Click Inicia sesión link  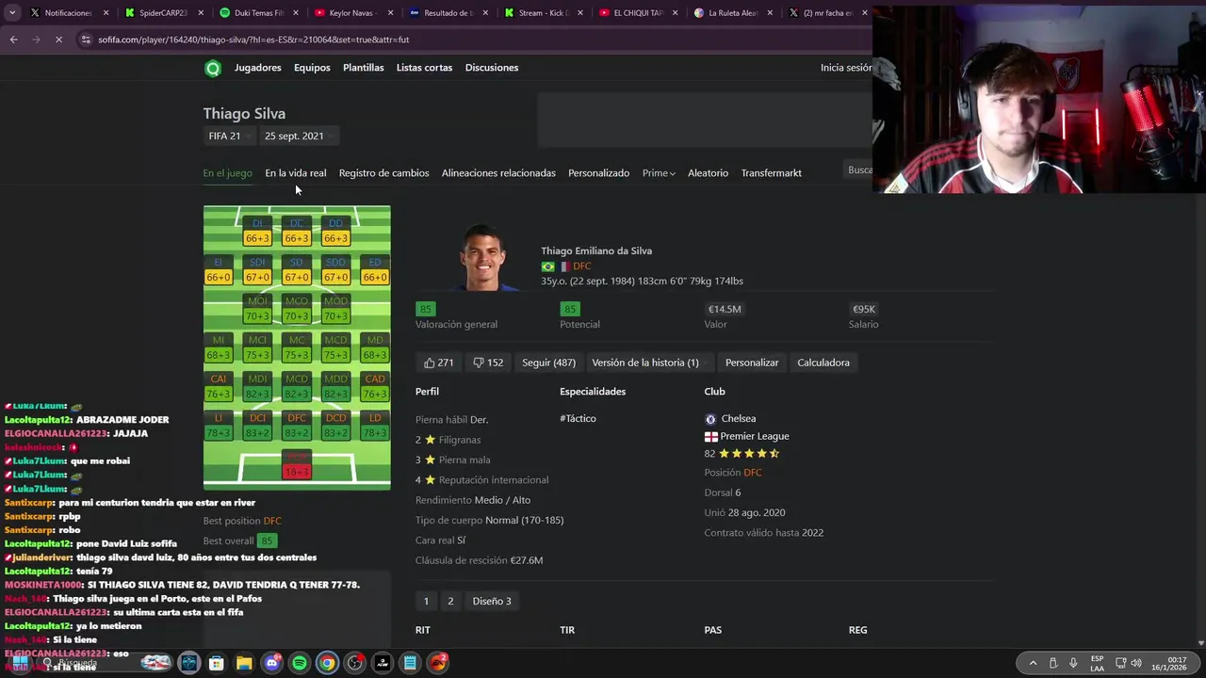846,68
